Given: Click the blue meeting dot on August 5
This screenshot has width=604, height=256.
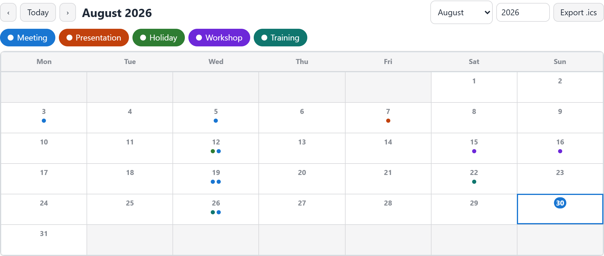Looking at the screenshot, I should 216,121.
